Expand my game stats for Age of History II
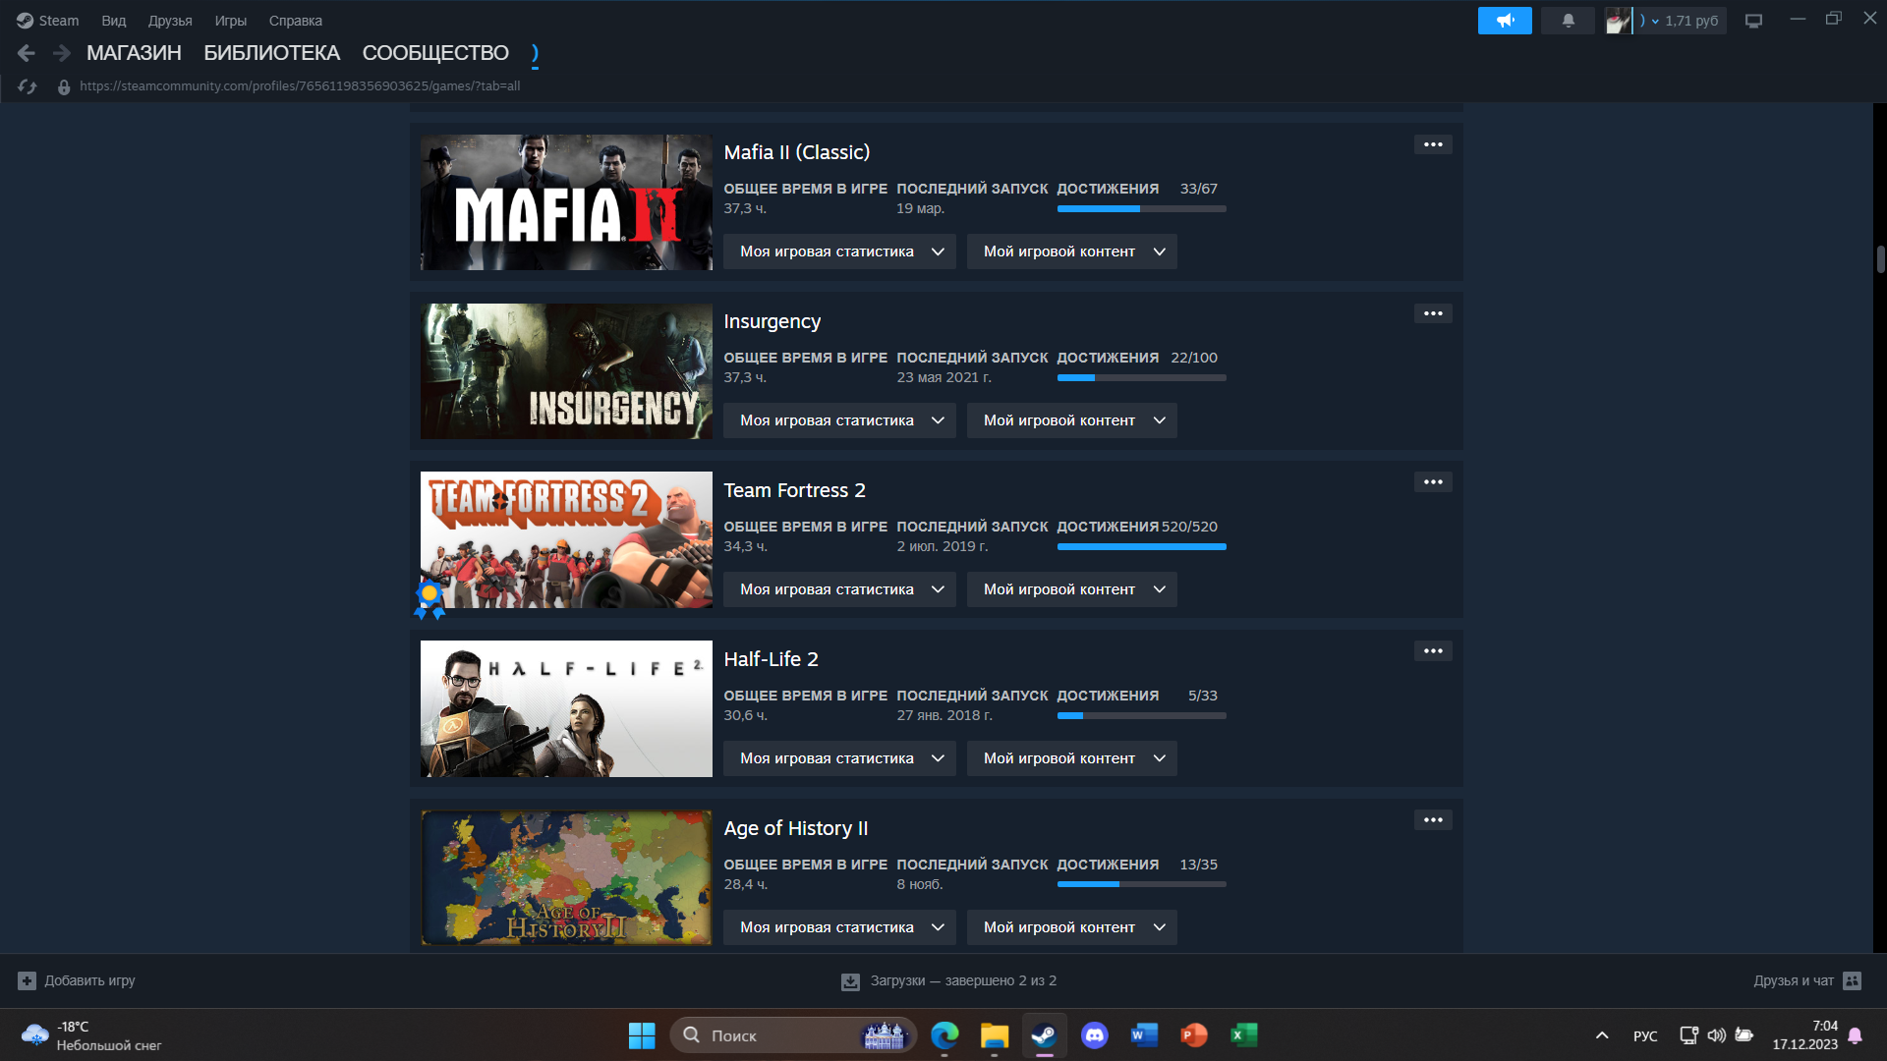Screen dimensions: 1887x1061 [839, 927]
